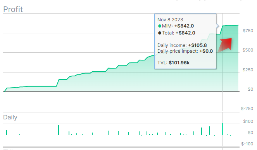The width and height of the screenshot is (257, 150).
Task: Click the $-100 Daily axis label
Action: tap(247, 144)
